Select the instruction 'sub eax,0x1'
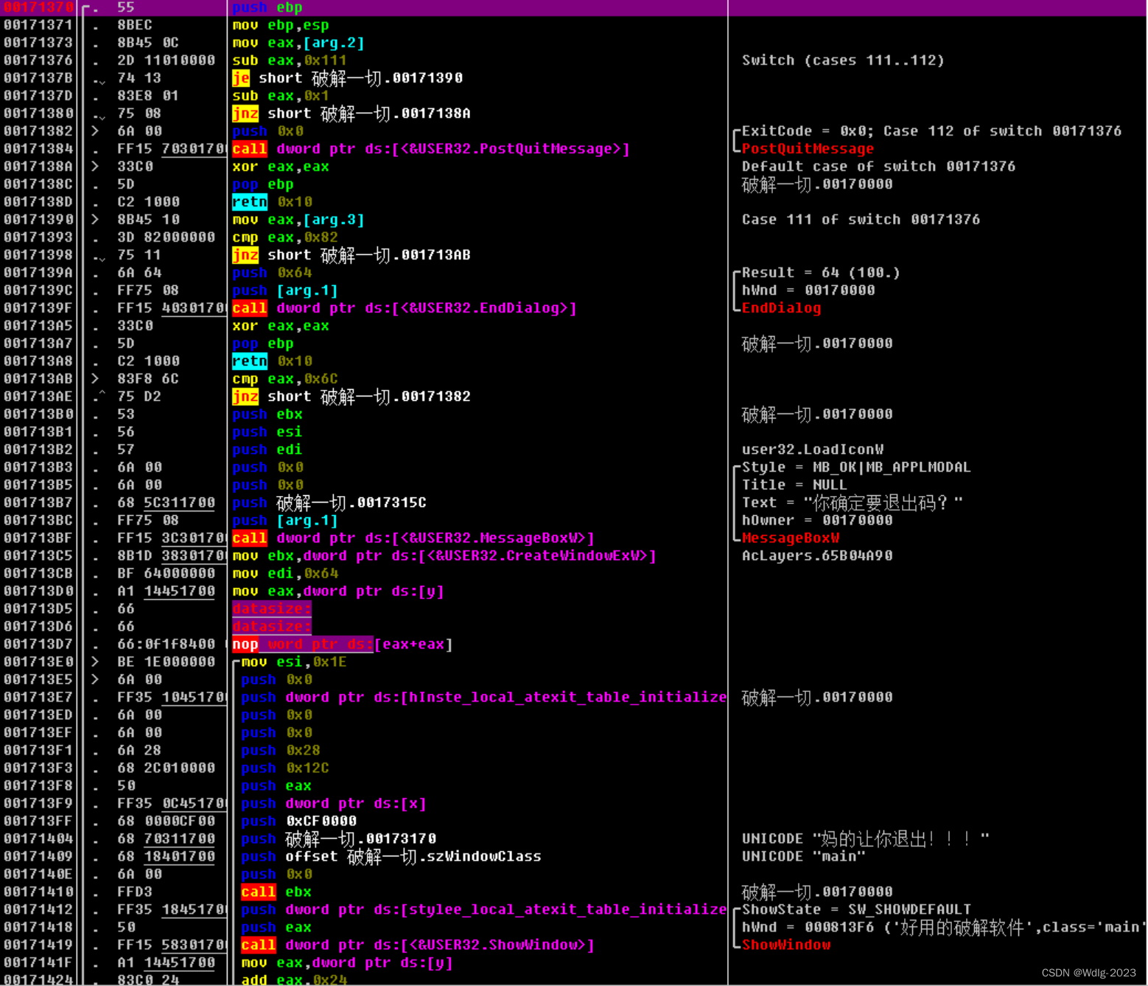This screenshot has width=1148, height=986. [281, 96]
